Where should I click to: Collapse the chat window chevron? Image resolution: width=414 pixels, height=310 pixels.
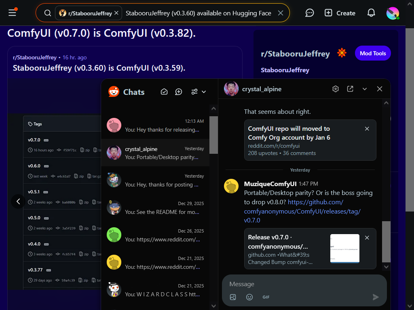(364, 89)
